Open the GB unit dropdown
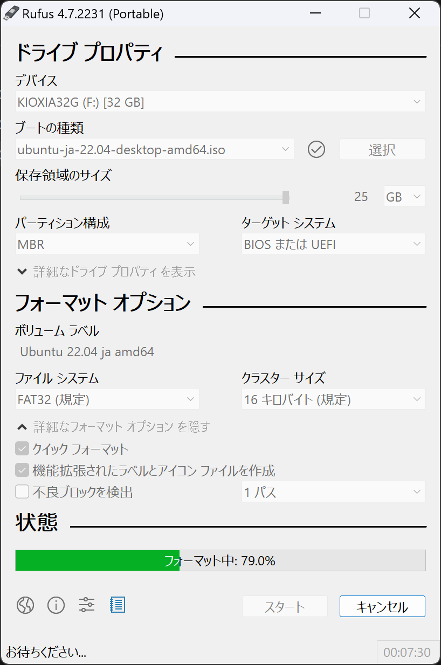 click(404, 197)
